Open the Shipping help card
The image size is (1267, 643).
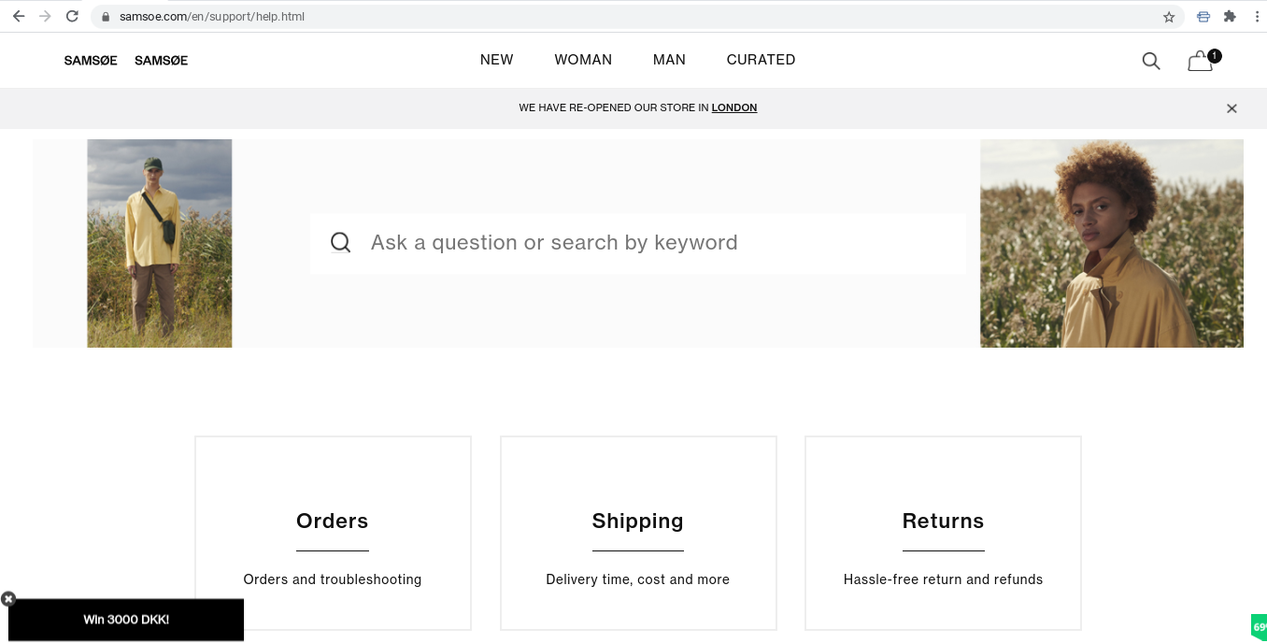[638, 533]
